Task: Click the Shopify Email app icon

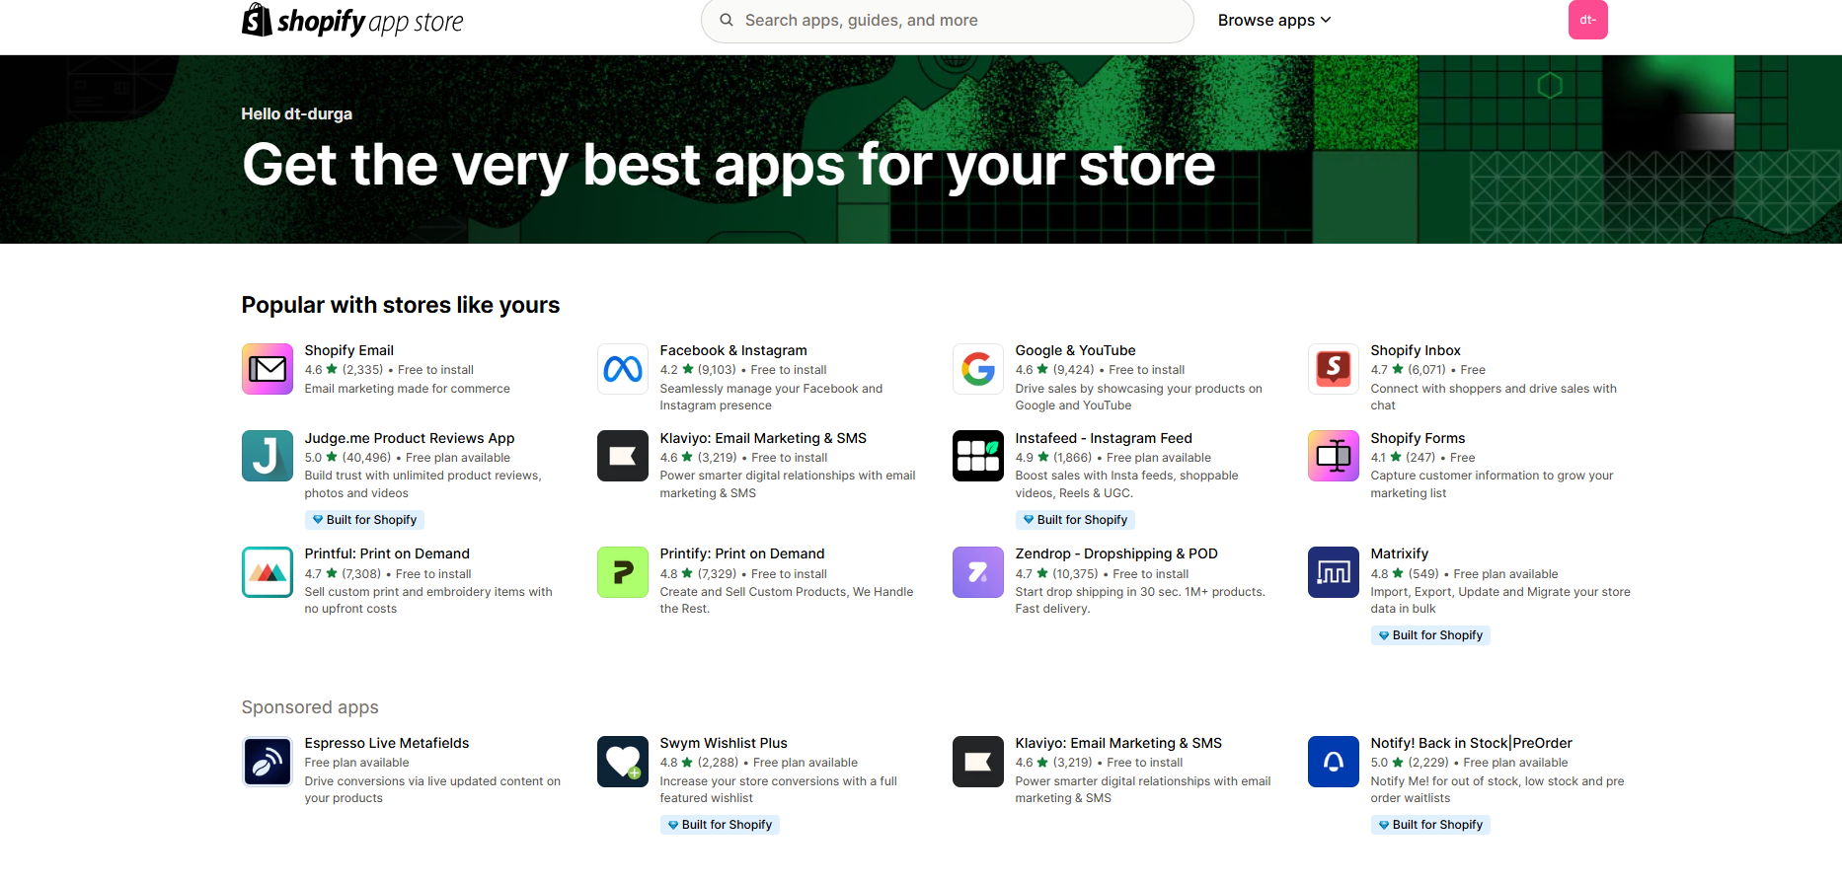Action: [267, 369]
